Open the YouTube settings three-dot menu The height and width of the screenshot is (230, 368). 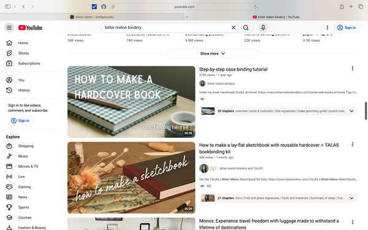(x=327, y=28)
